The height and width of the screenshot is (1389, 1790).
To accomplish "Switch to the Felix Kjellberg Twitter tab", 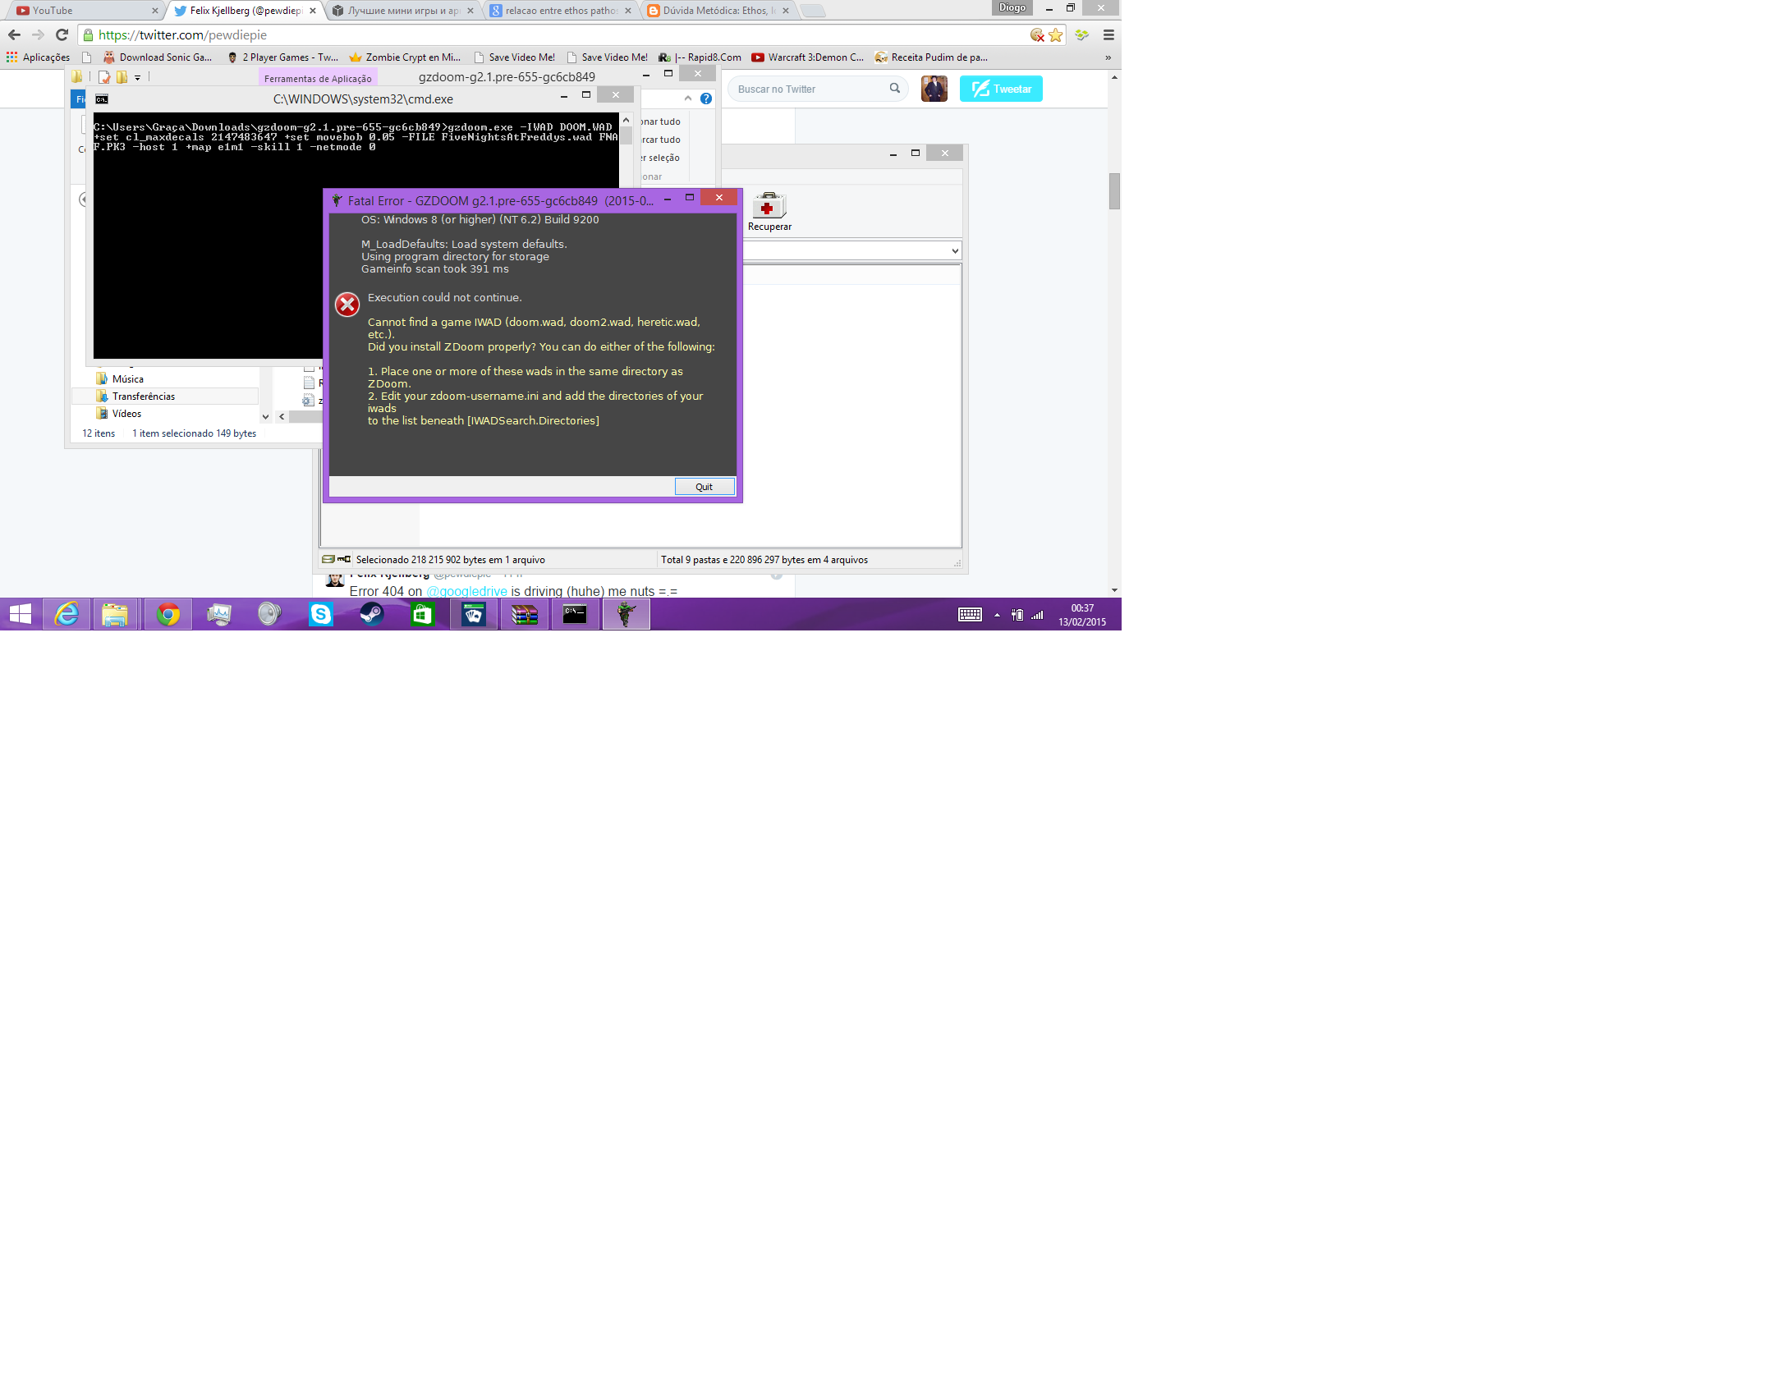I will tap(245, 11).
